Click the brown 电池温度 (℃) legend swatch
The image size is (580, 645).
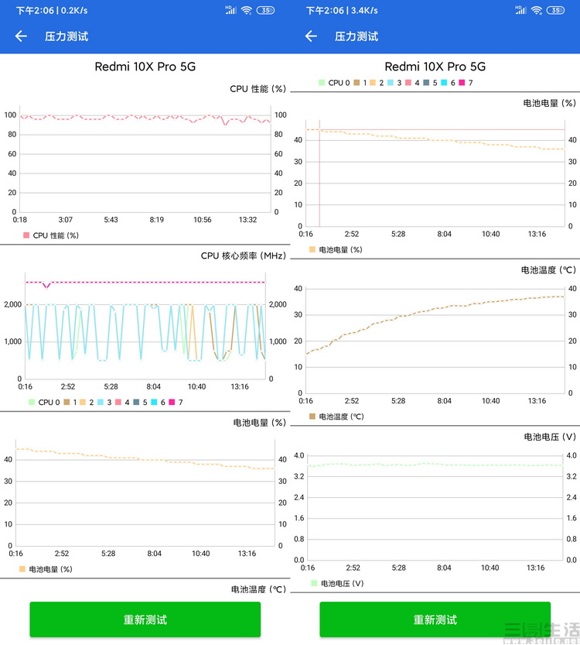click(x=312, y=417)
